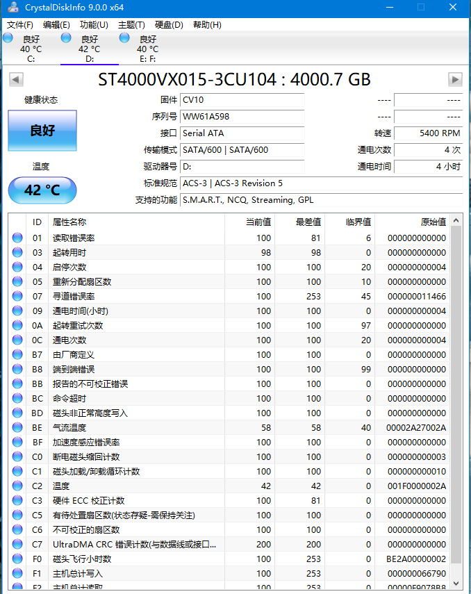Open the 硬盘(D) menu
471x594 pixels.
169,25
